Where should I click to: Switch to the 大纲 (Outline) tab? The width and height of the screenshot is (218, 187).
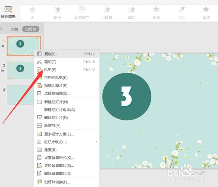(x=15, y=29)
